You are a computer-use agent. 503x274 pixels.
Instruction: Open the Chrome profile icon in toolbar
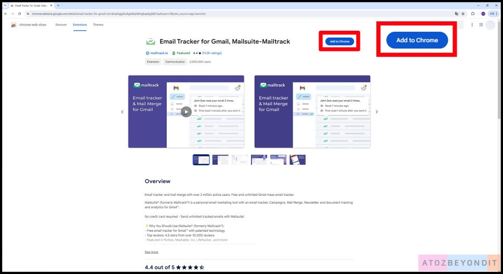point(483,14)
